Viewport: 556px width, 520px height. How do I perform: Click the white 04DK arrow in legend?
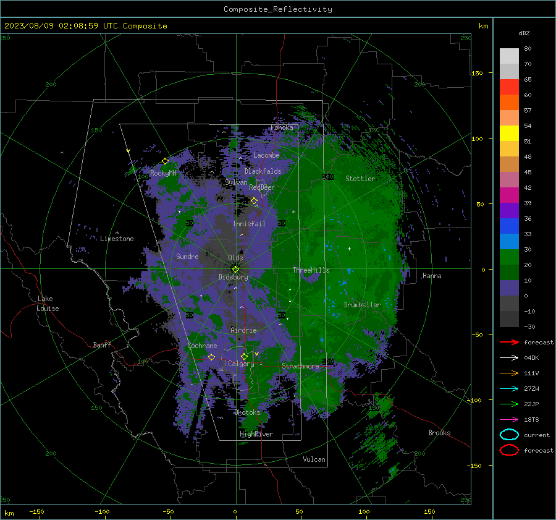[x=509, y=357]
